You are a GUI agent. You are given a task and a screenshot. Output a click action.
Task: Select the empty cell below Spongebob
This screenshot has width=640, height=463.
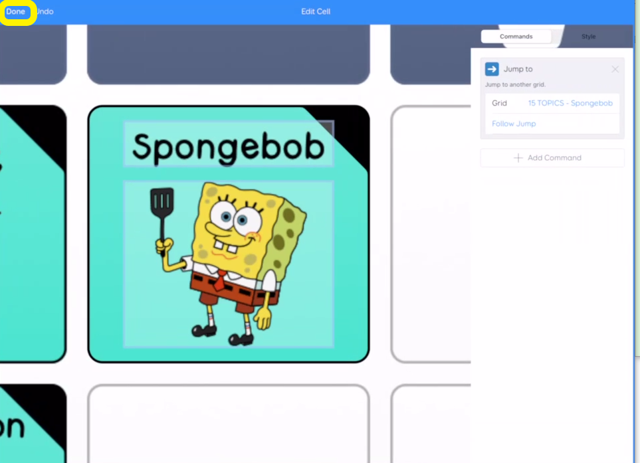point(229,423)
